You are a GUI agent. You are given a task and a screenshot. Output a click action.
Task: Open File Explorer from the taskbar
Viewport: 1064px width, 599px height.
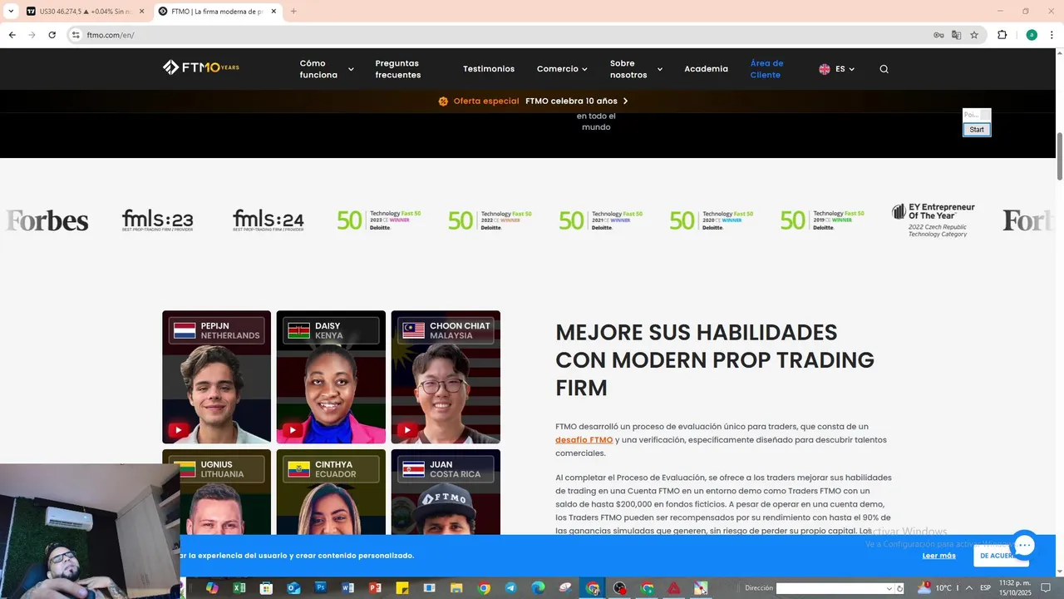coord(456,588)
